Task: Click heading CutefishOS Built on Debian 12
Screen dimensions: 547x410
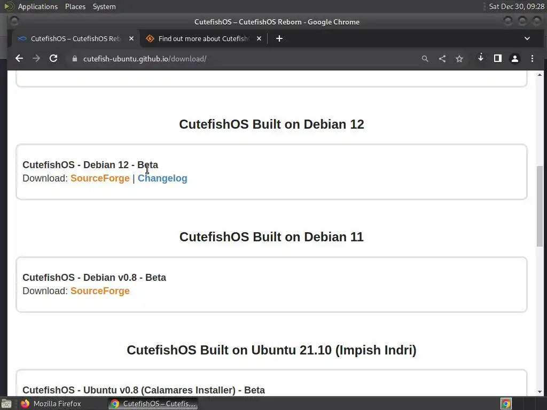Action: pyautogui.click(x=271, y=124)
